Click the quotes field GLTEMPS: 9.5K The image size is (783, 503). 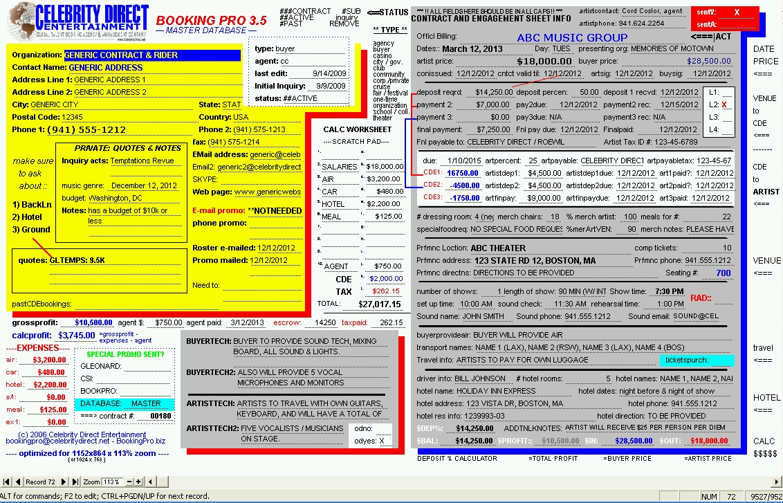(115, 260)
